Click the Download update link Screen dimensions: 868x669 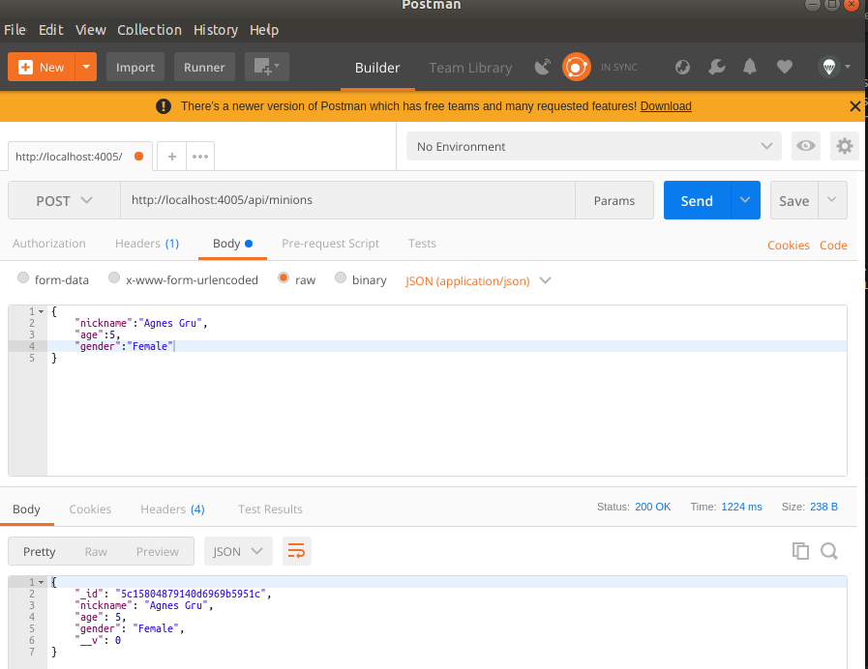(x=666, y=106)
